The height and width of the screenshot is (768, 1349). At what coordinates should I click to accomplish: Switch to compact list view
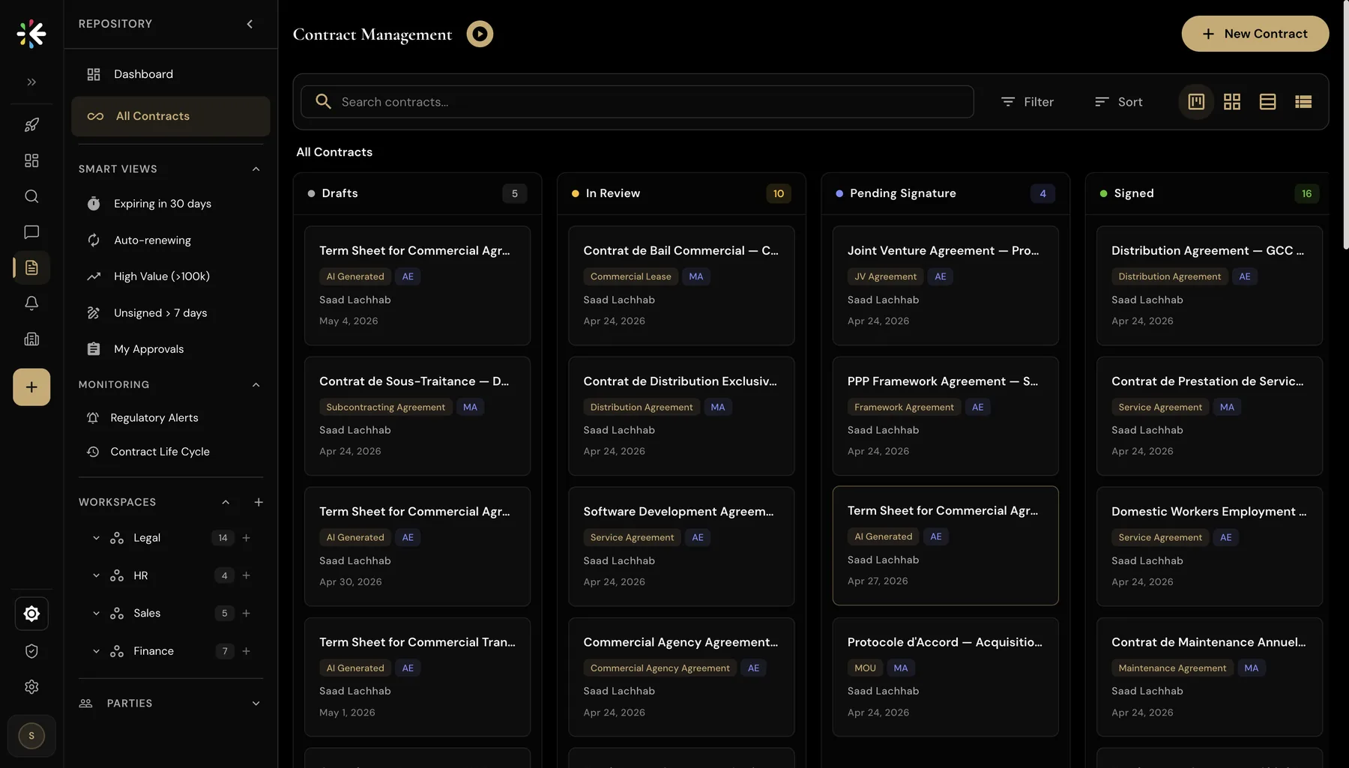point(1303,102)
